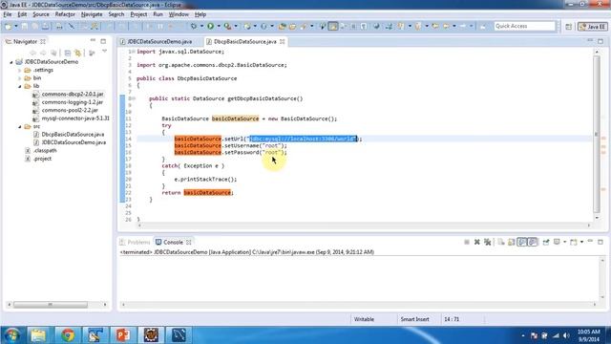The width and height of the screenshot is (611, 344).
Task: Collapse the src folder
Action: [x=19, y=126]
